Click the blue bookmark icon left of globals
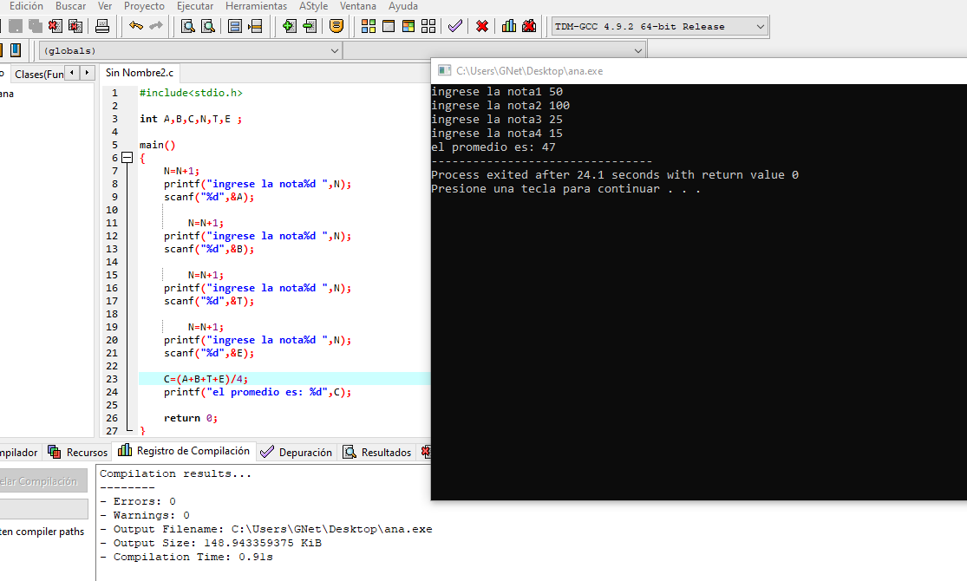 coord(16,50)
